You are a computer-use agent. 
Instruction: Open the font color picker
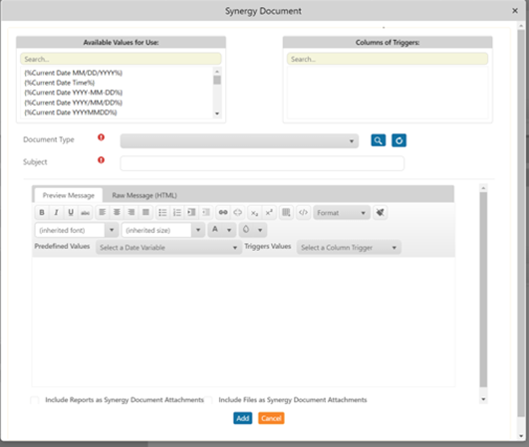coord(221,230)
